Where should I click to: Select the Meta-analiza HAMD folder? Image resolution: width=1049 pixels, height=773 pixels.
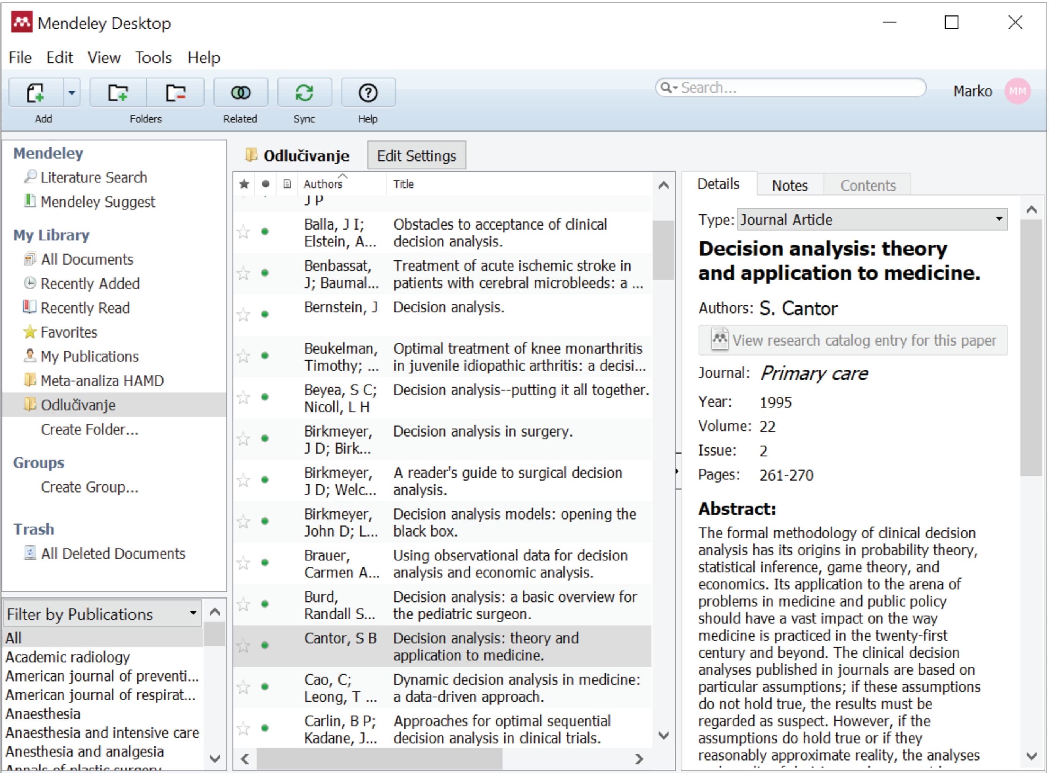102,381
